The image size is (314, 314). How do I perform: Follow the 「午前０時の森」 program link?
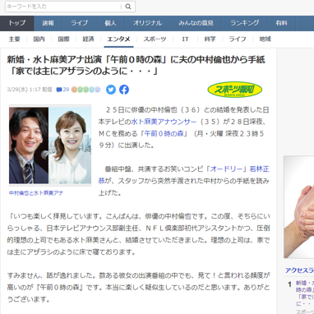point(164,133)
